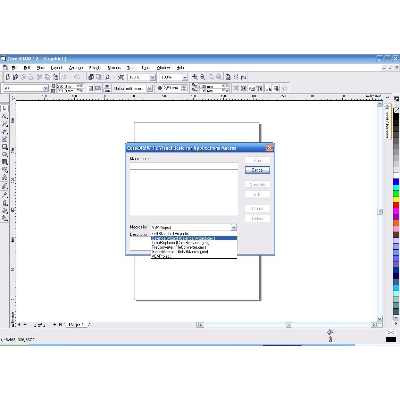Viewport: 400px width, 400px height.
Task: Open the A4 paper size dropdown
Action: click(45, 88)
